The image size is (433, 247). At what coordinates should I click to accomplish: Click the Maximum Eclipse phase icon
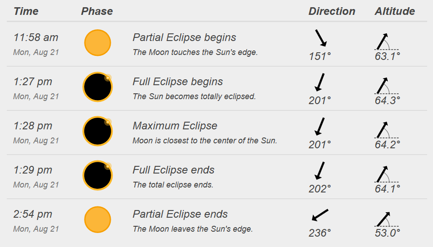point(98,131)
